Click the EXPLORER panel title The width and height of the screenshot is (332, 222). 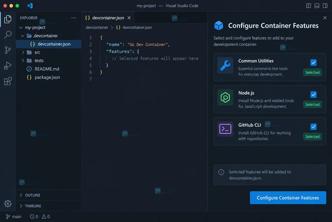click(x=29, y=18)
